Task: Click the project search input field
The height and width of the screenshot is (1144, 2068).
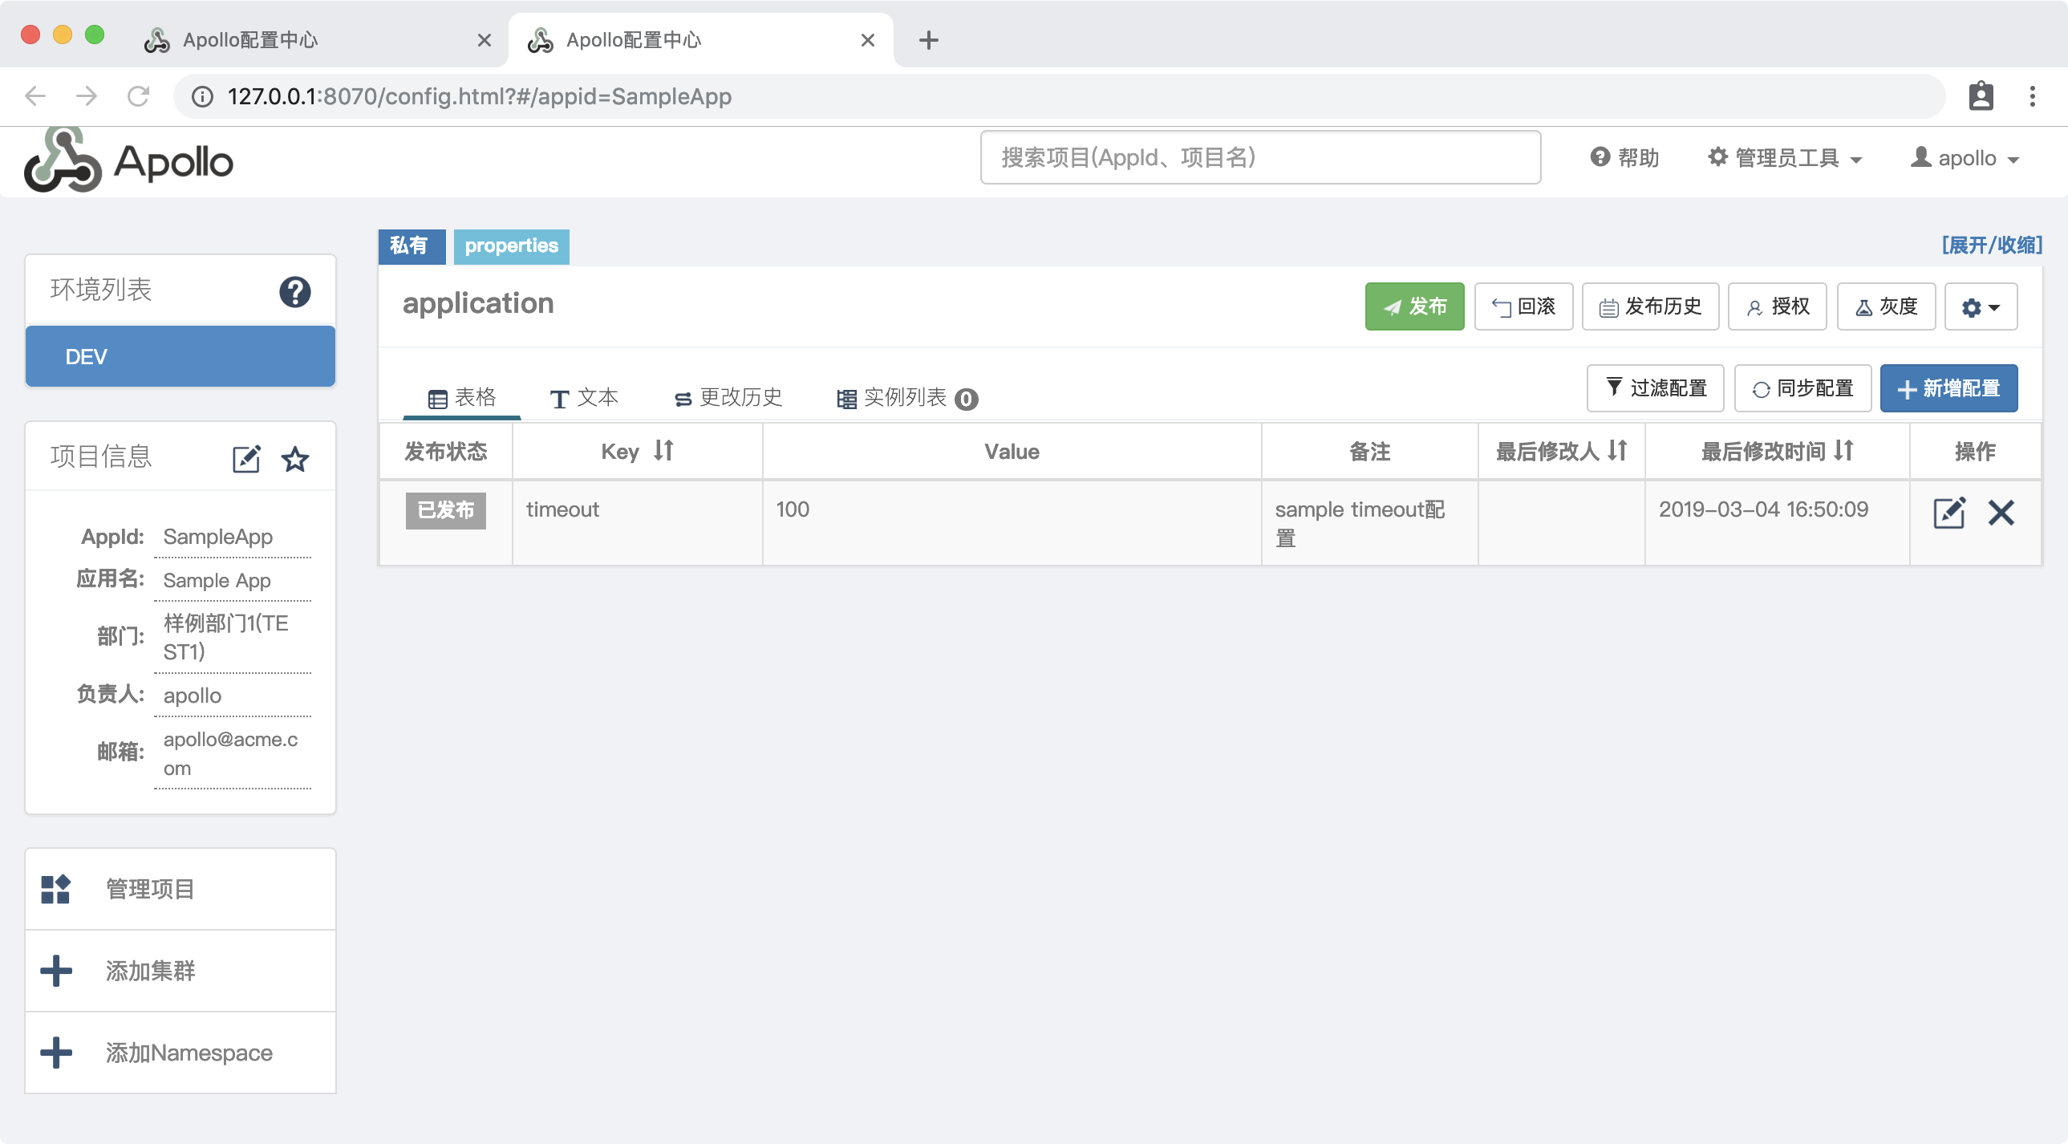Action: (1259, 157)
